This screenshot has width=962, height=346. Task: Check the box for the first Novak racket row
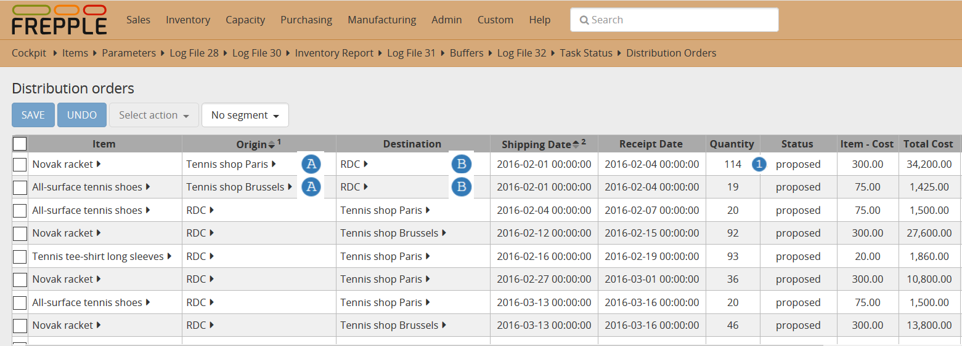(x=20, y=164)
